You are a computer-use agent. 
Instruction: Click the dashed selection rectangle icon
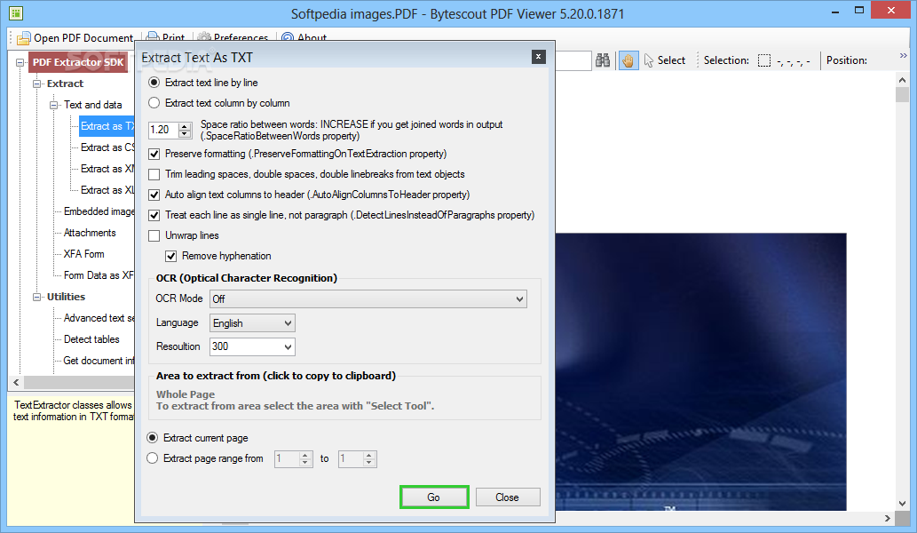[763, 60]
